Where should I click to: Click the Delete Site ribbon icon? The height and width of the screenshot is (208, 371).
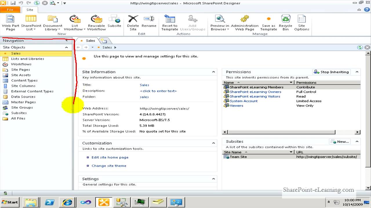pos(133,23)
